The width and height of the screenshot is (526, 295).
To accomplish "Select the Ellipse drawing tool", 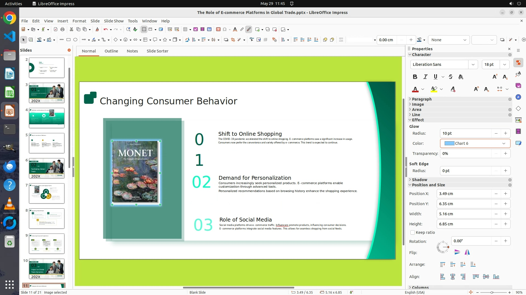I will pos(75,40).
